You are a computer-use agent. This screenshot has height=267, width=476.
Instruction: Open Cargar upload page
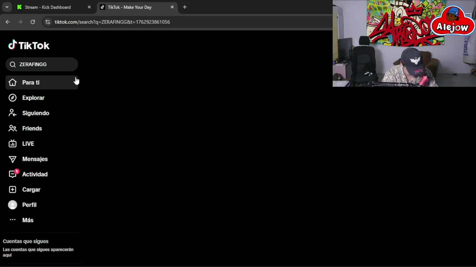pos(31,189)
